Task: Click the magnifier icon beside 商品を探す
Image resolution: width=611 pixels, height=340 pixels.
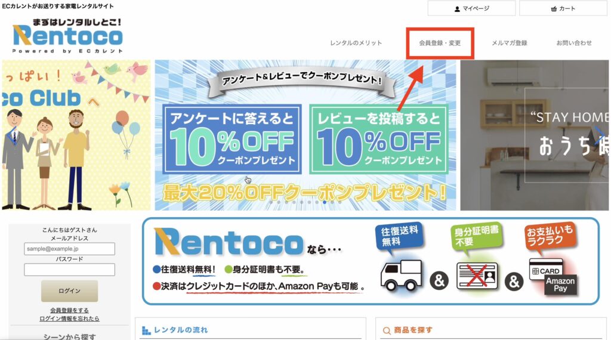Action: point(387,330)
